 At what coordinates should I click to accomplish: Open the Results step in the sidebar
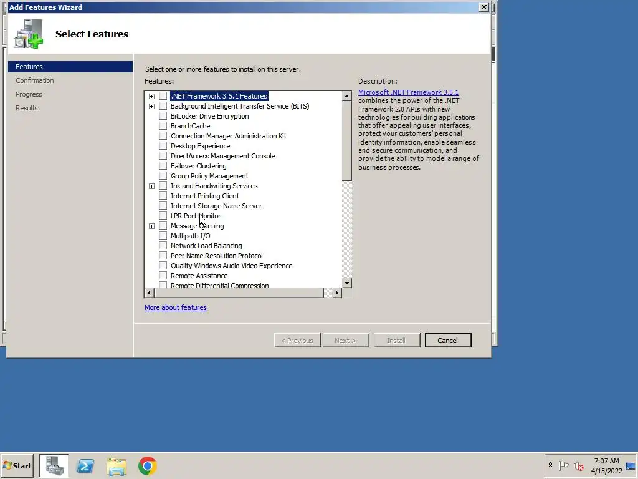pyautogui.click(x=26, y=108)
